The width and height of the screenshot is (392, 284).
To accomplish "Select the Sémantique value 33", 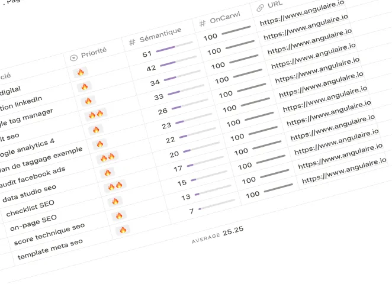I will click(159, 96).
